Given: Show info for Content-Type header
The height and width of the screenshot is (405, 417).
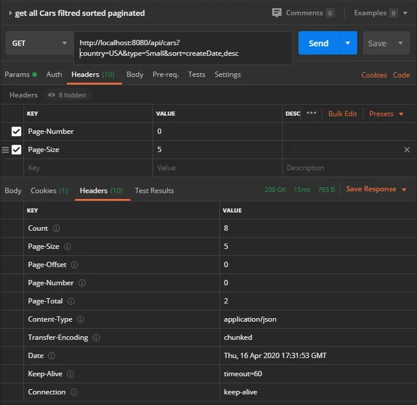Looking at the screenshot, I should pyautogui.click(x=80, y=319).
